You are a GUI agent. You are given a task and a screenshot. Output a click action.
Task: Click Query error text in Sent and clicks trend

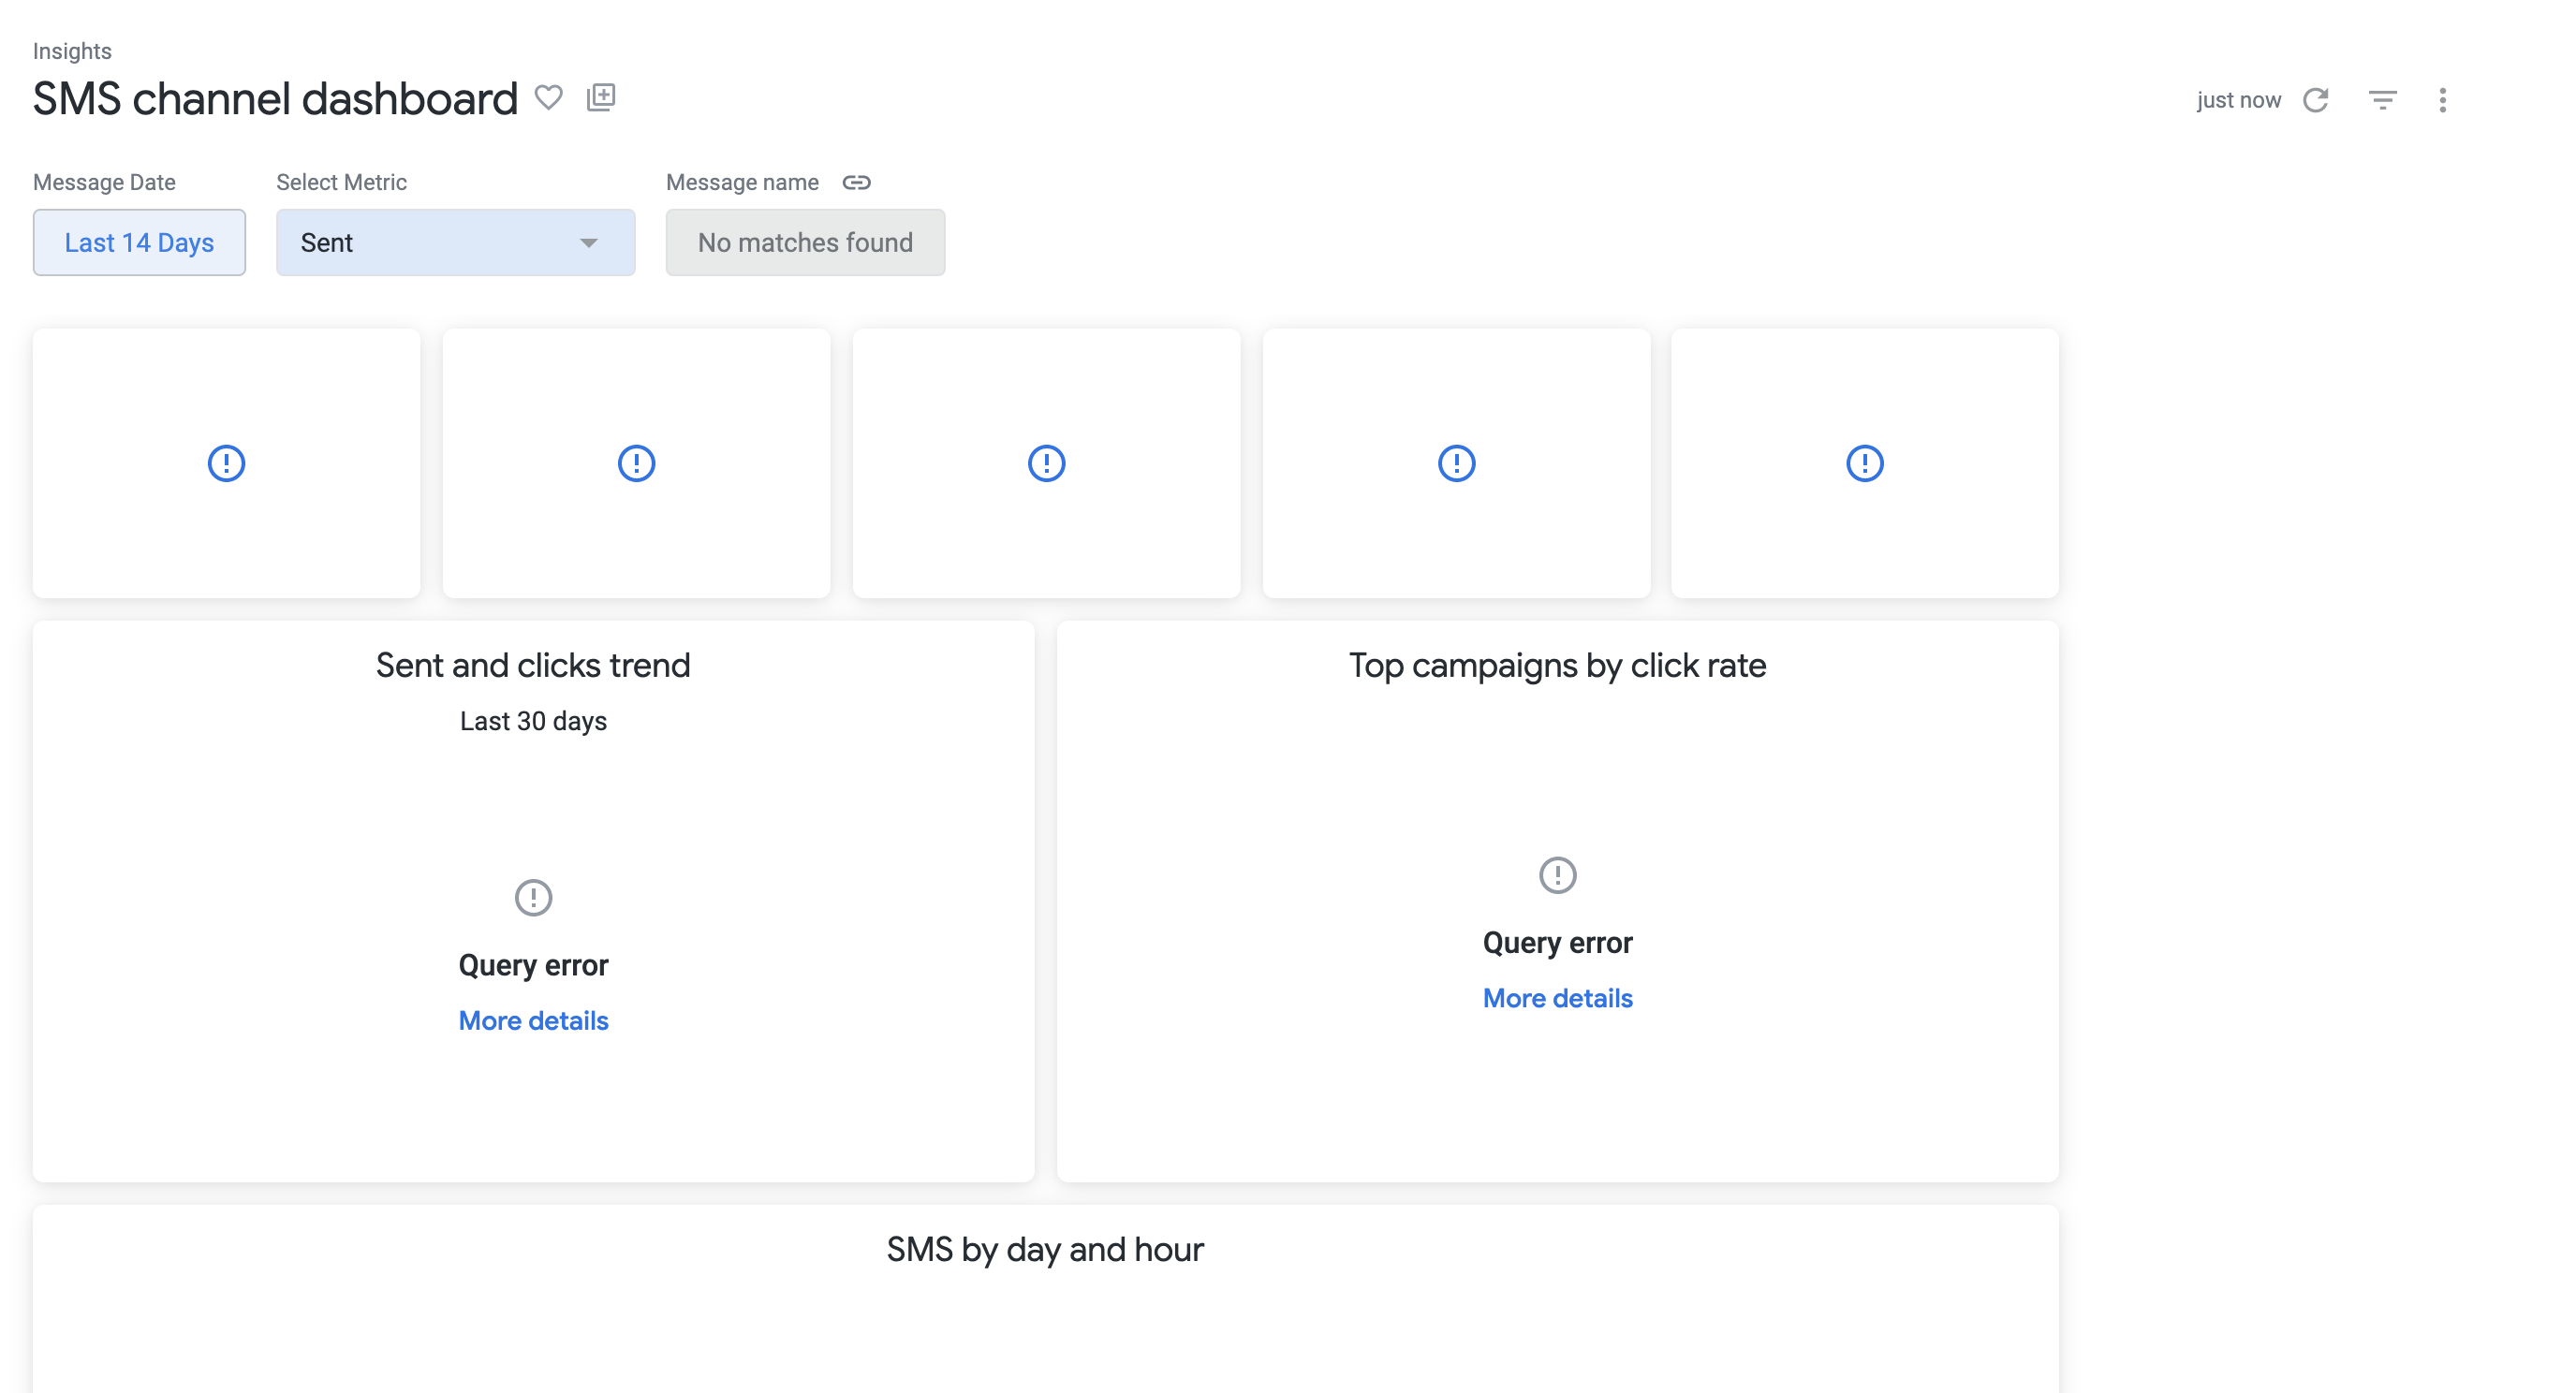click(533, 965)
